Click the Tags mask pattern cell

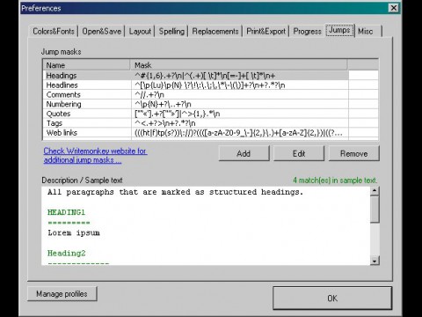click(x=240, y=123)
